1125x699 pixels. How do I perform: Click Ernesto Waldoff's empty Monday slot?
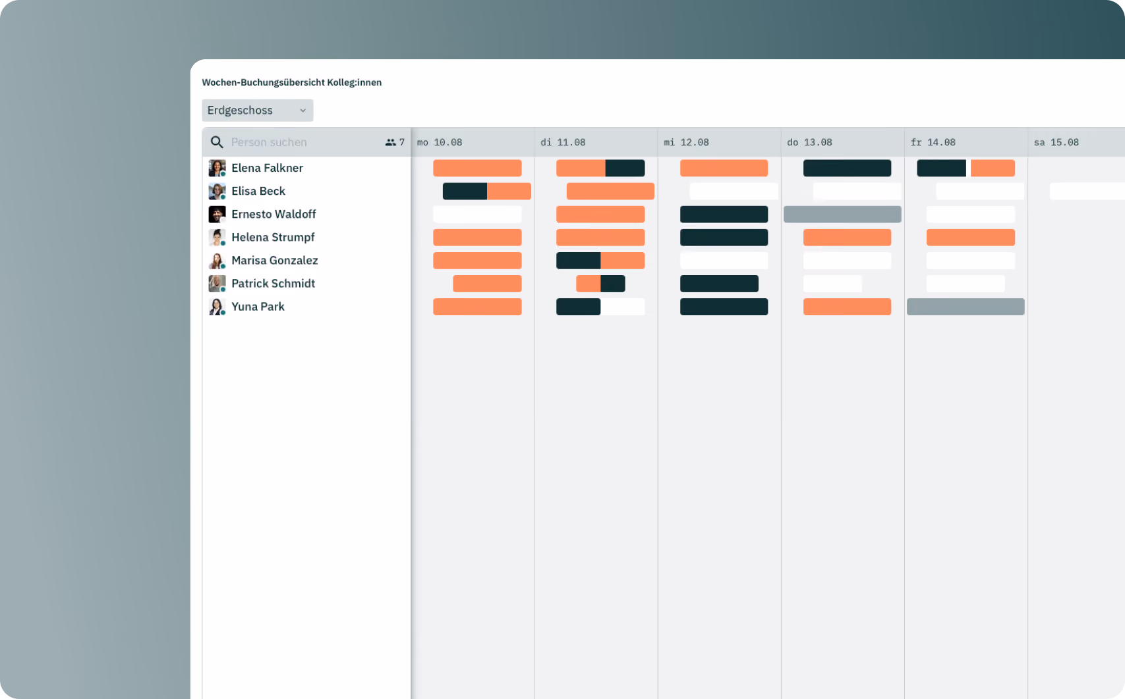tap(477, 214)
